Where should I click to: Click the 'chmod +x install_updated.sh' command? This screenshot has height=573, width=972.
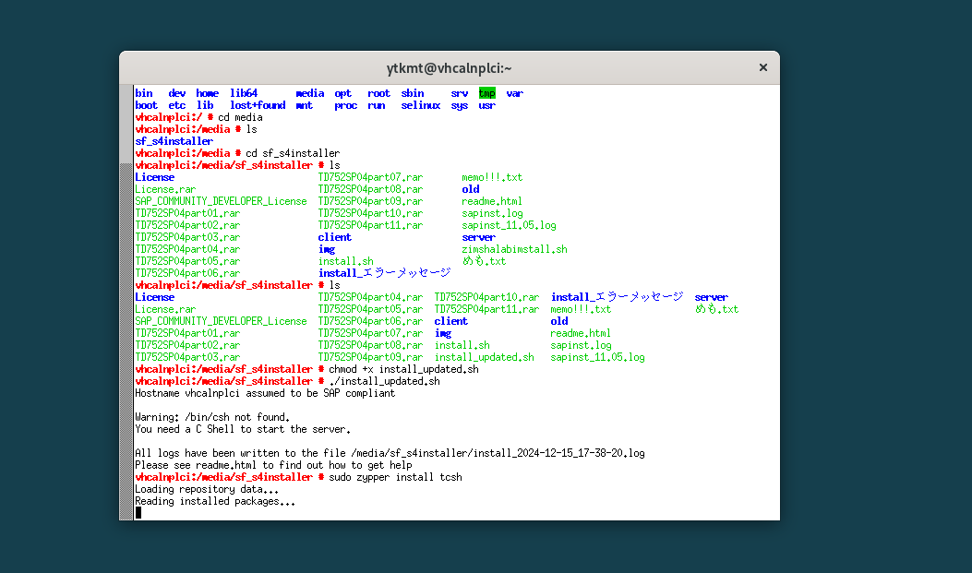pyautogui.click(x=403, y=369)
